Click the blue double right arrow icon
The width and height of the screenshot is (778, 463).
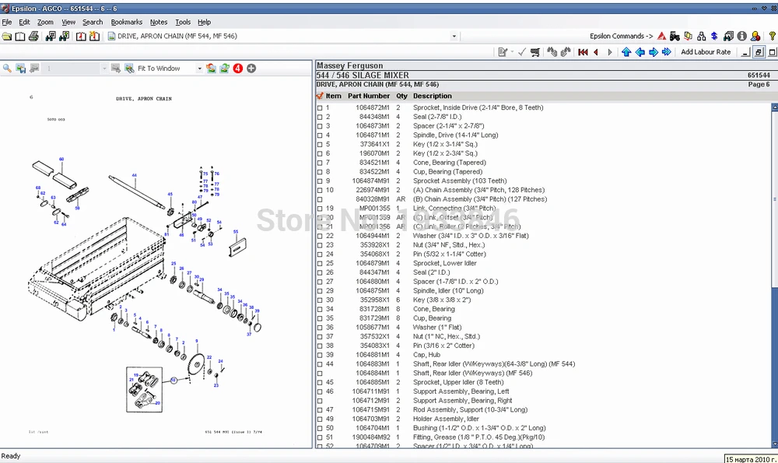(x=667, y=52)
